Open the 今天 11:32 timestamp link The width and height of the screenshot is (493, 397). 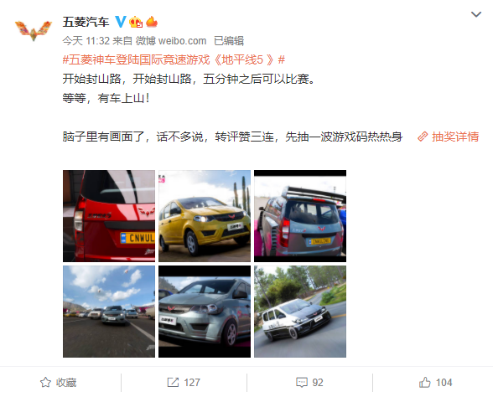(x=86, y=41)
